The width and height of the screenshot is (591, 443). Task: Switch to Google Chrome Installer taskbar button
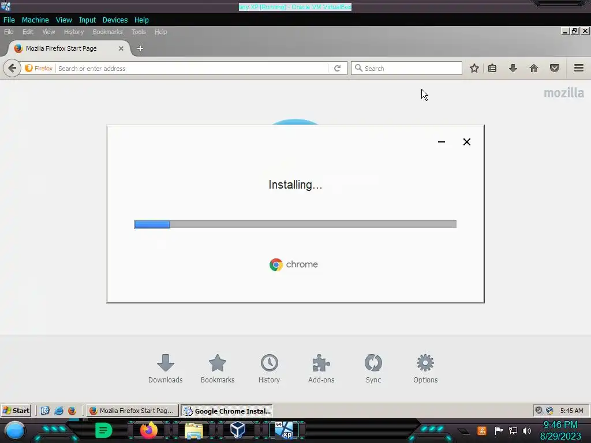227,411
